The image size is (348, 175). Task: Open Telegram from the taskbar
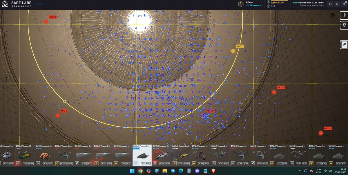point(173,171)
